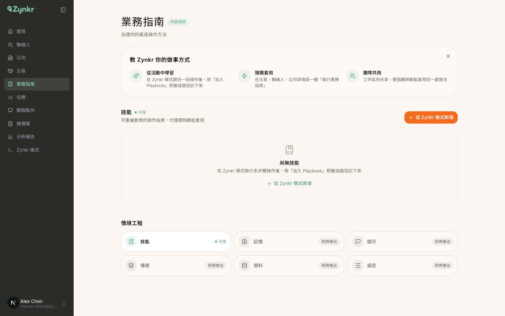The height and width of the screenshot is (316, 505).
Task: Click the document icon beside 報價單
Action: [x=11, y=124]
